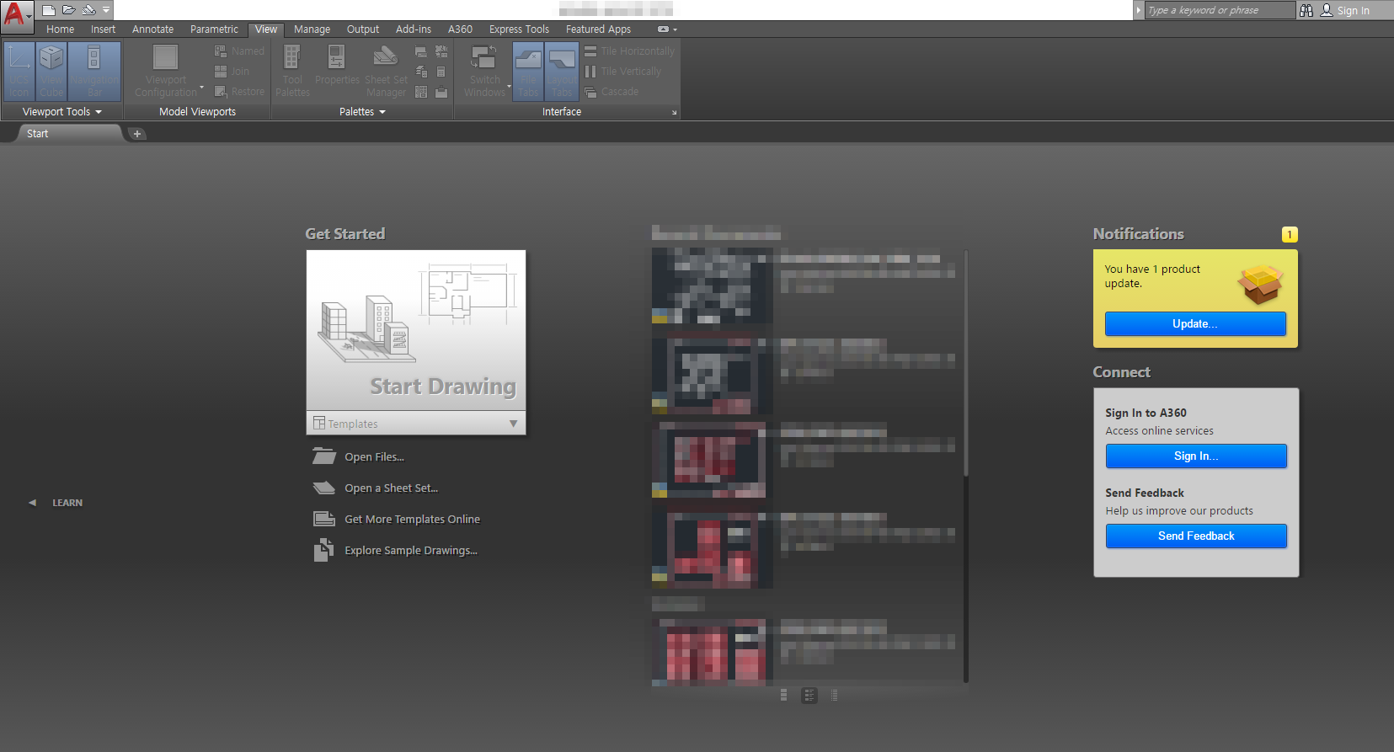1394x752 pixels.
Task: Click the New drawing icon in quick access toolbar
Action: (x=49, y=10)
